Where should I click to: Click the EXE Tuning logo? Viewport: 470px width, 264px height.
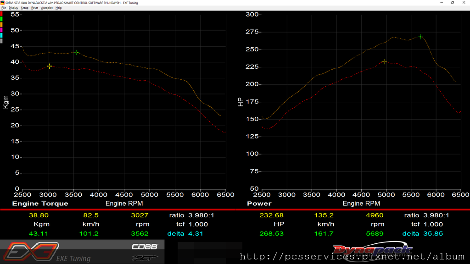(x=46, y=252)
